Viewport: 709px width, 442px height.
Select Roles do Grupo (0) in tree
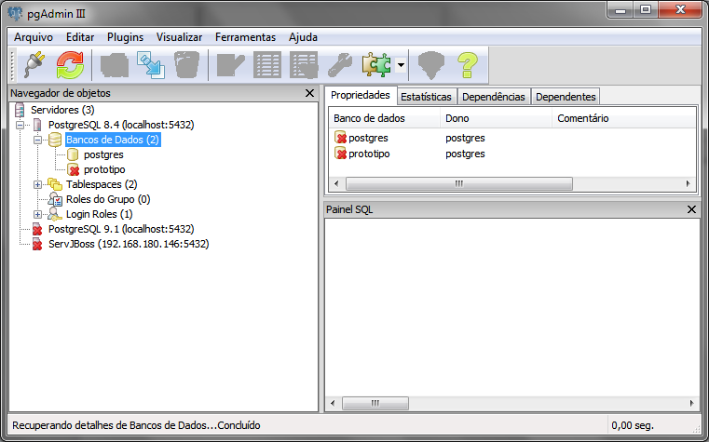pos(108,199)
